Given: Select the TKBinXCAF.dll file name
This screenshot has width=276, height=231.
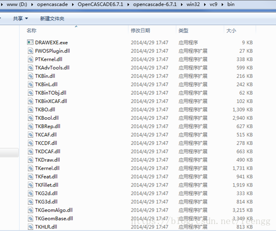Looking at the screenshot, I should pyautogui.click(x=51, y=101).
